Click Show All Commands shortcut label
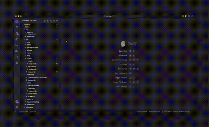Screen dimensions: 209x127 click(119, 60)
